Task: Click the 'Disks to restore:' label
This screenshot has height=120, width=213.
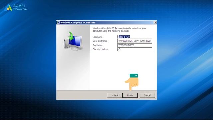Action: point(101,49)
